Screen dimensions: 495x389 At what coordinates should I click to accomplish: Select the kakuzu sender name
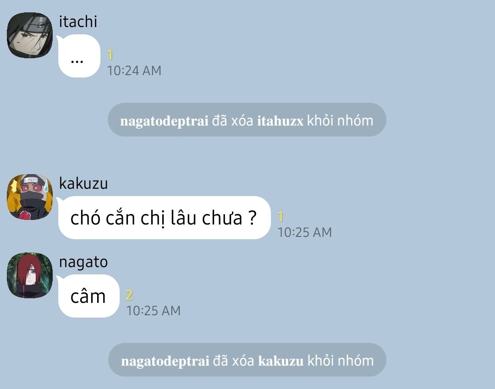coord(83,183)
